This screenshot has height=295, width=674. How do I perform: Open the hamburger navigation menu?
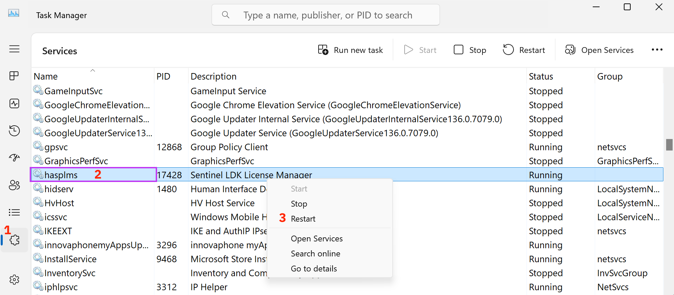pyautogui.click(x=14, y=49)
